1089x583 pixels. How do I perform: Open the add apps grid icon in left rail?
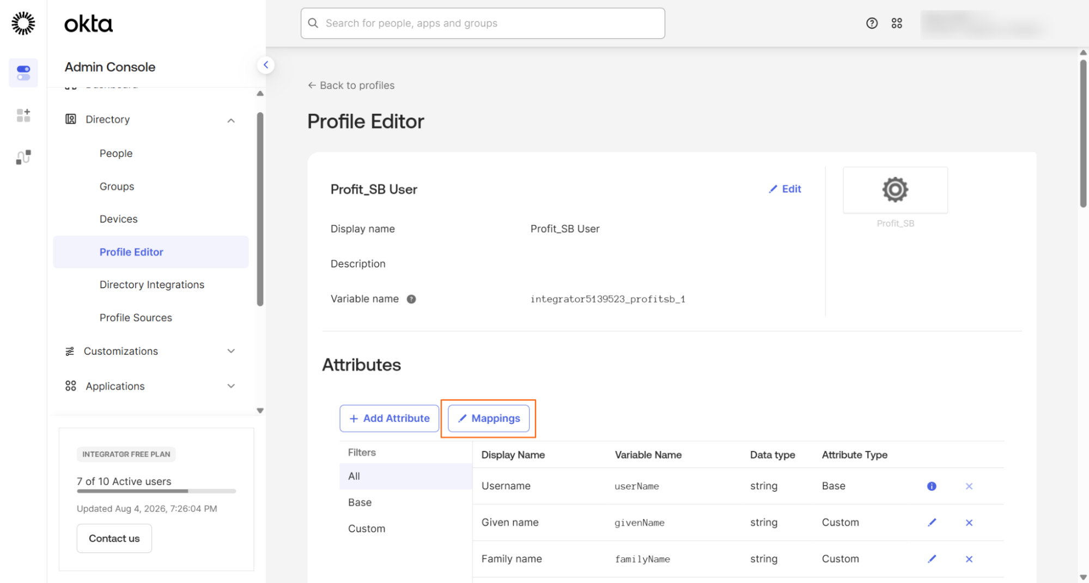click(x=23, y=115)
